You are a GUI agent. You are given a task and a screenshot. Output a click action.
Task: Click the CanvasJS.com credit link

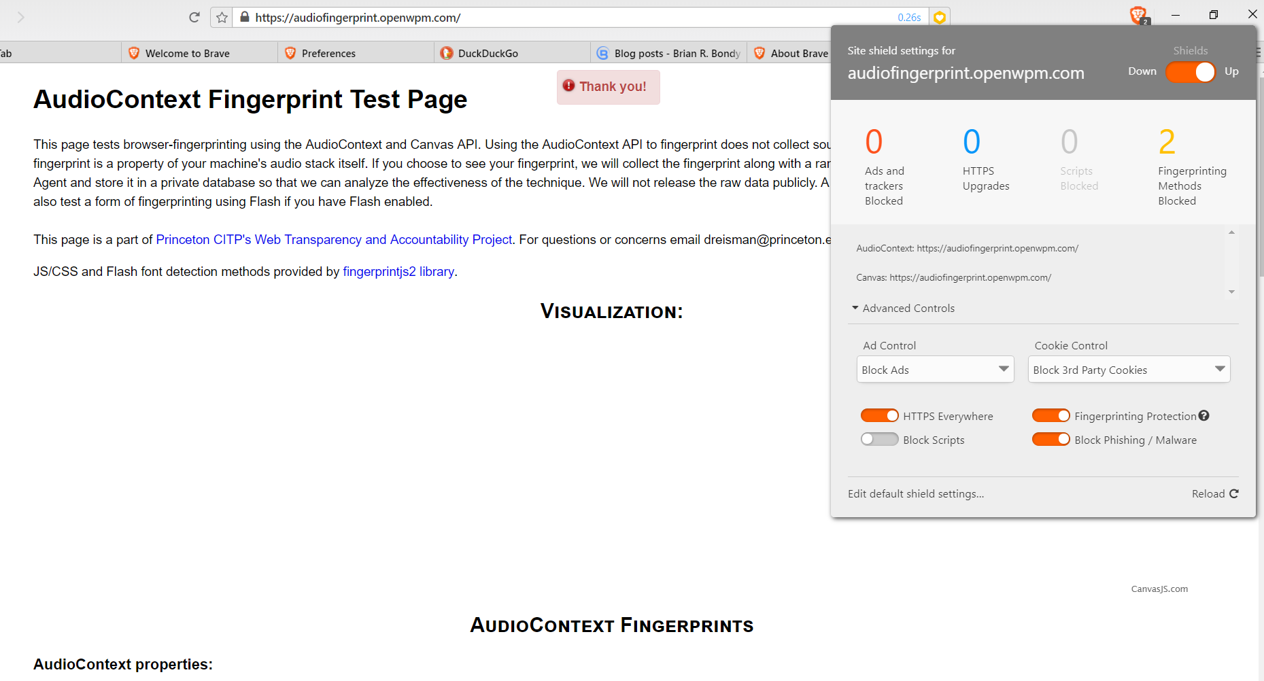(x=1159, y=589)
